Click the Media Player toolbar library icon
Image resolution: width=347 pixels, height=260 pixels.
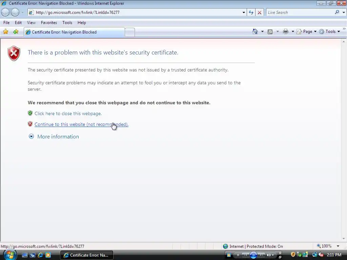click(229, 255)
